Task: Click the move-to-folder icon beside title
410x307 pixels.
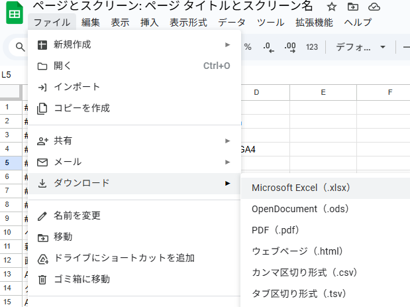Action: pyautogui.click(x=353, y=7)
